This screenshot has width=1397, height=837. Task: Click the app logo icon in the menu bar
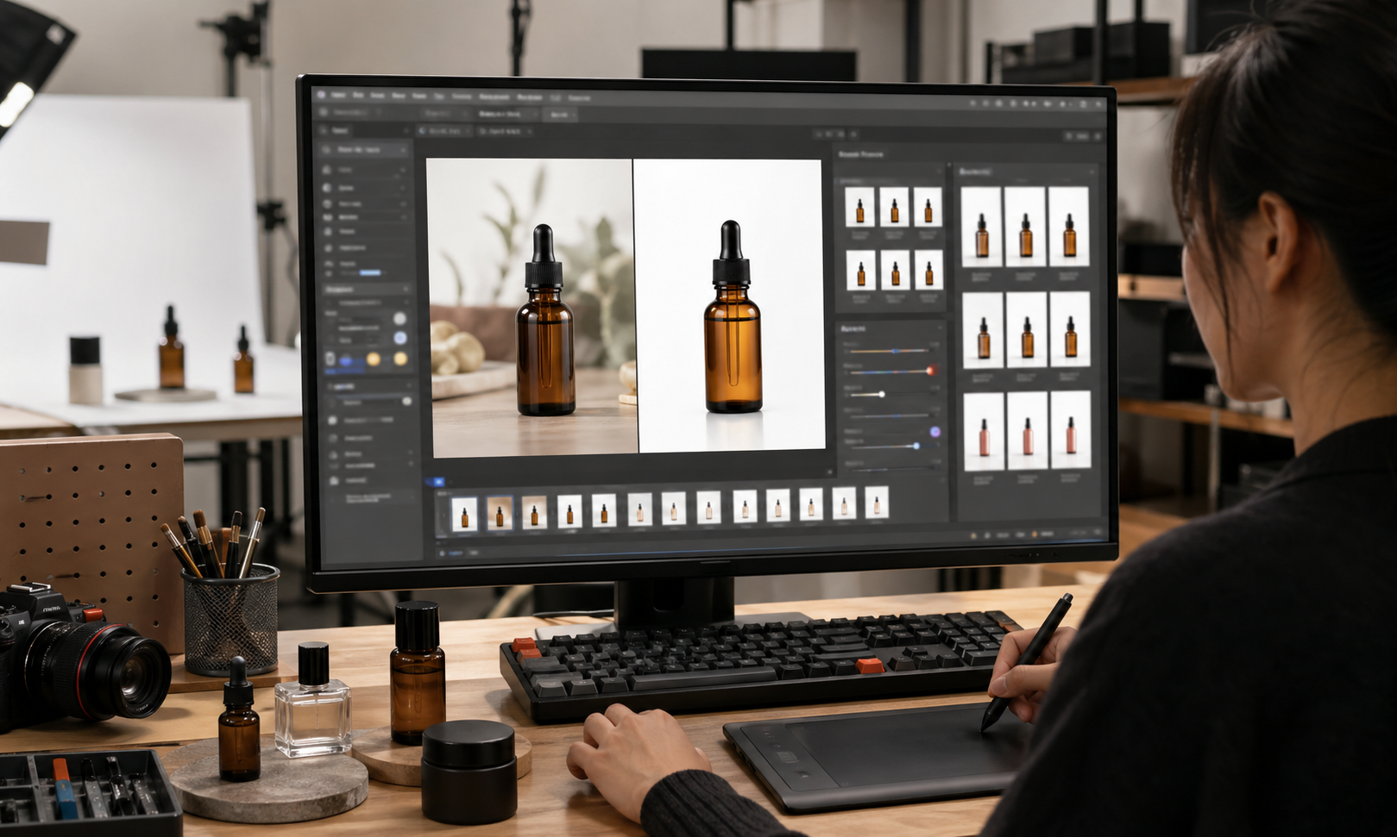pyautogui.click(x=321, y=94)
